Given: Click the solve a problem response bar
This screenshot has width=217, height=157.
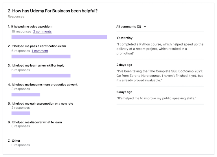Looking at the screenshot, I should click(59, 37).
